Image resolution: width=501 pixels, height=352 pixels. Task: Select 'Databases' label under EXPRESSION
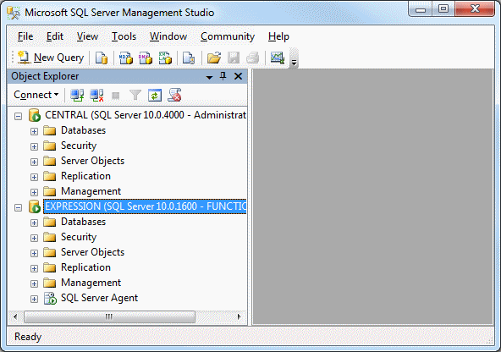click(x=84, y=222)
